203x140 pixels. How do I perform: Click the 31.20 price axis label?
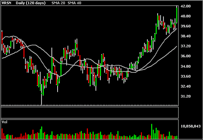pyautogui.click(x=186, y=96)
